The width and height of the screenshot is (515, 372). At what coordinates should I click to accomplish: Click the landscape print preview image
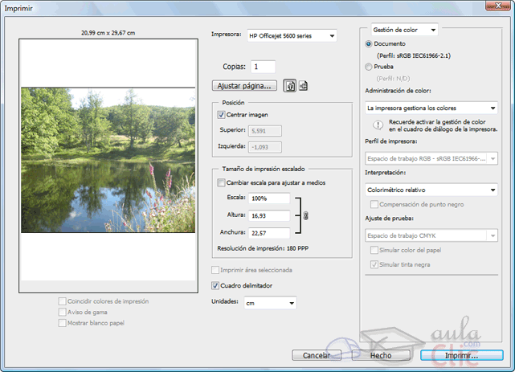(x=108, y=160)
